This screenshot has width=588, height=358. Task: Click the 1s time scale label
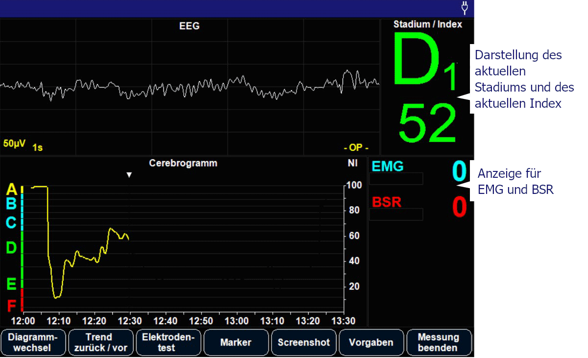pyautogui.click(x=37, y=147)
